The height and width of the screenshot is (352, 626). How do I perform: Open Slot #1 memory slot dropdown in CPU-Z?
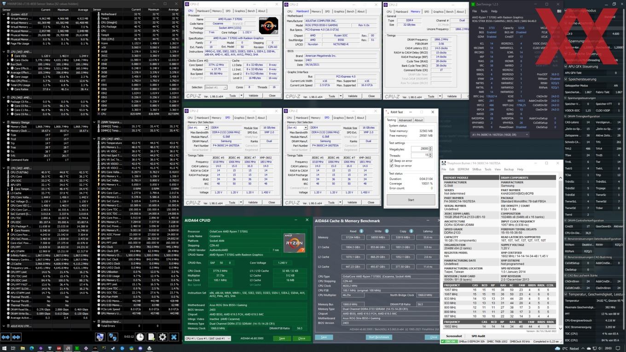coord(198,127)
